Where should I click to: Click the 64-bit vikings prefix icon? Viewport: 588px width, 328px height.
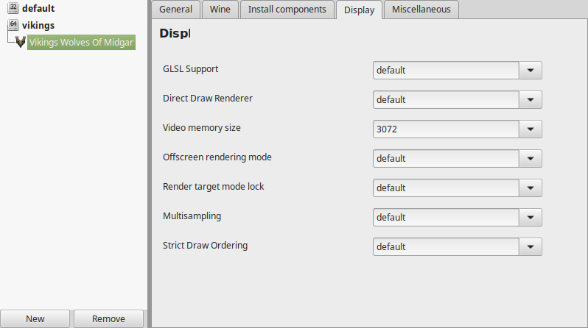tap(13, 25)
